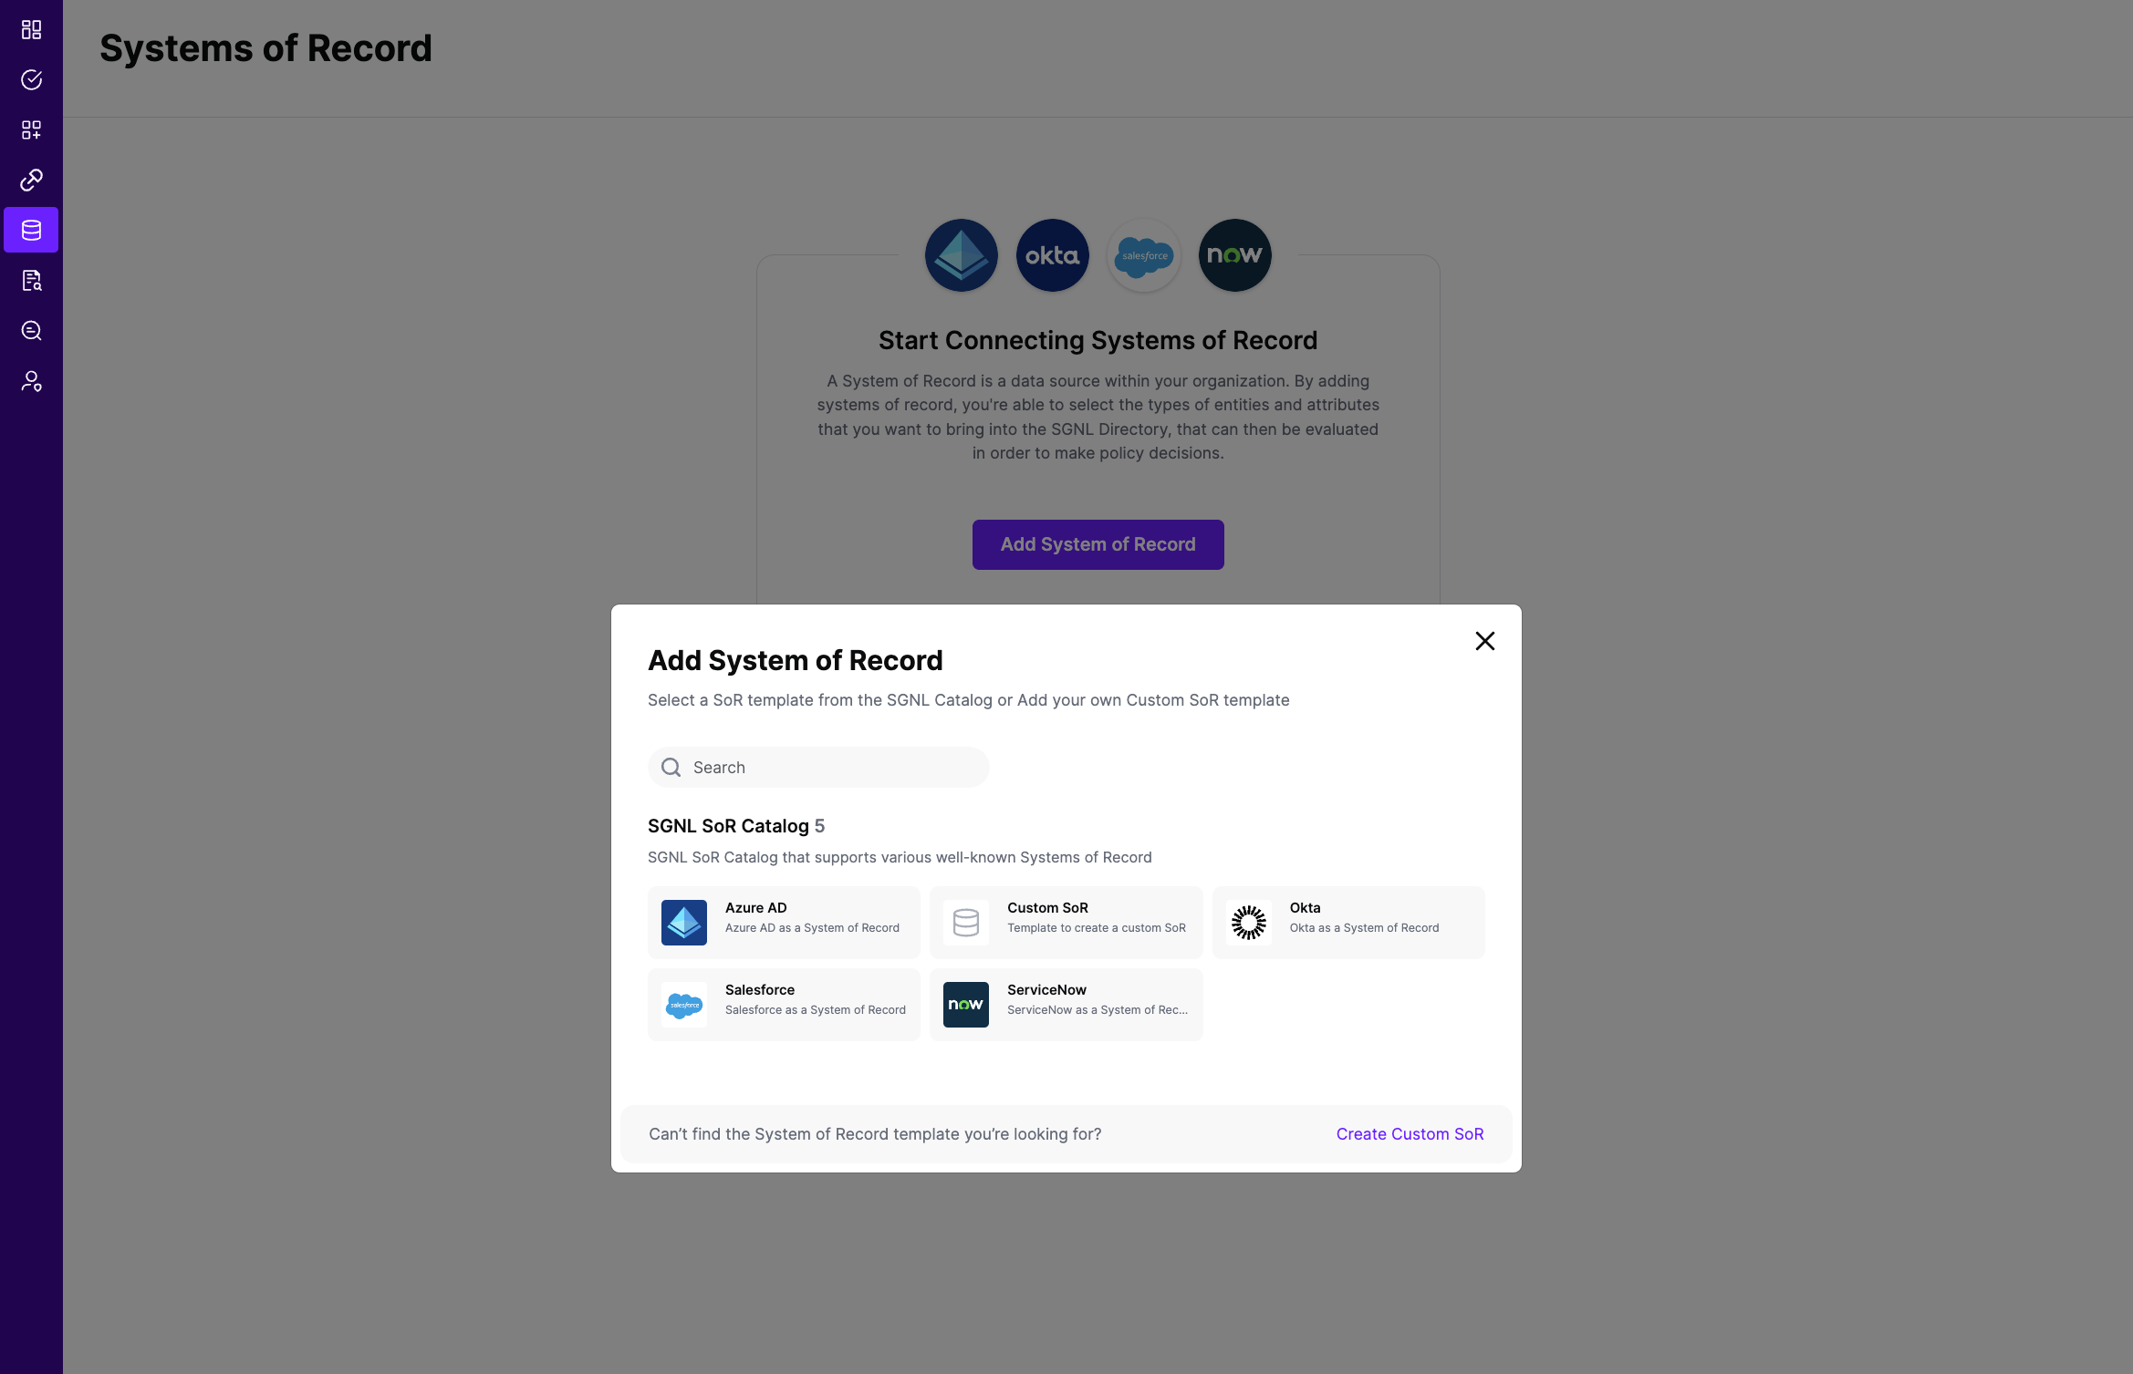Click the Salesforce cloud logo circle
The image size is (2133, 1374).
click(x=1143, y=255)
